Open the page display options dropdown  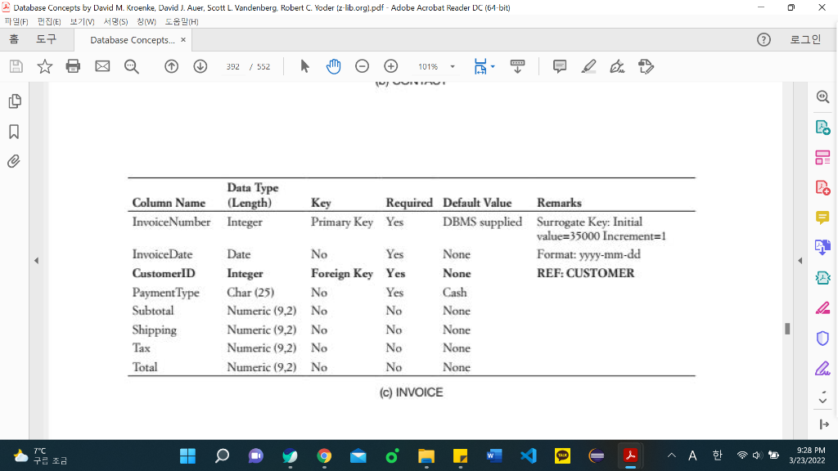click(x=492, y=66)
